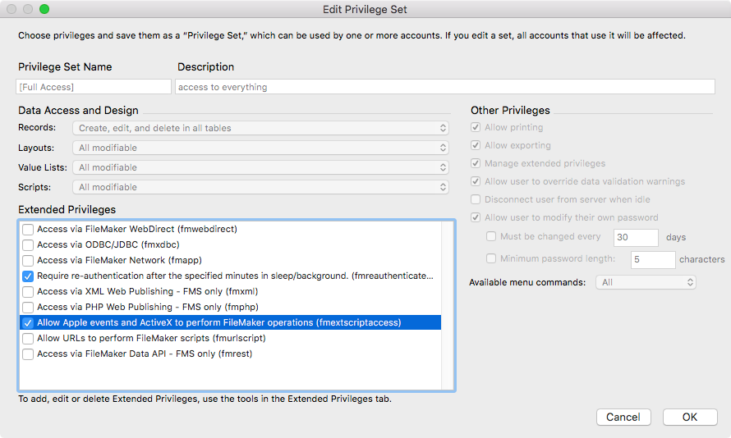Uncheck Allow Apple events and ActiveX (fmextscriptaccess)

pyautogui.click(x=28, y=323)
